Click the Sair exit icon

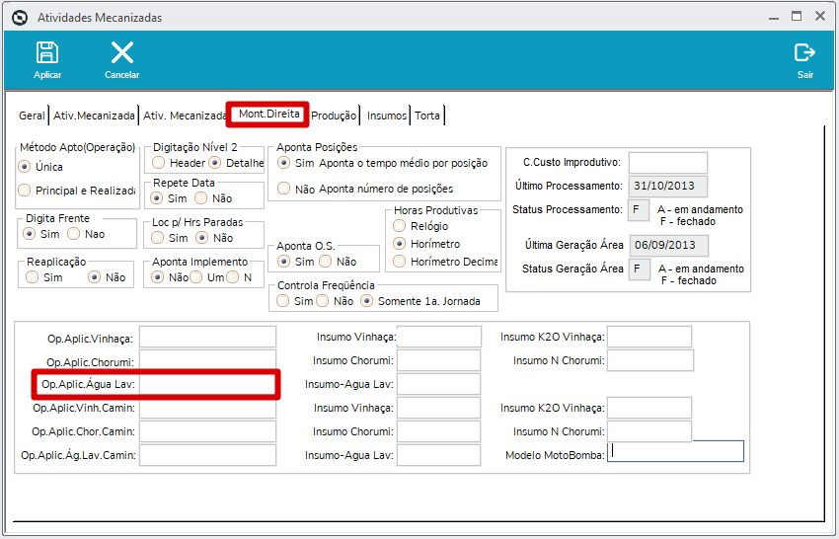coord(804,53)
